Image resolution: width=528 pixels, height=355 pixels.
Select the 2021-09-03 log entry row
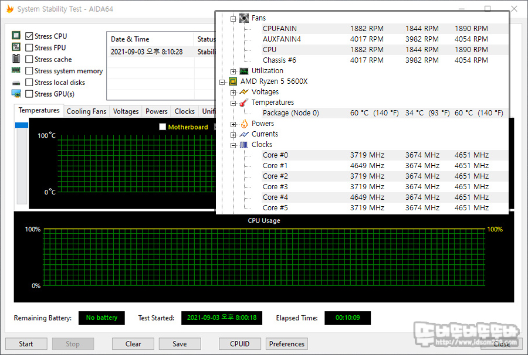161,52
